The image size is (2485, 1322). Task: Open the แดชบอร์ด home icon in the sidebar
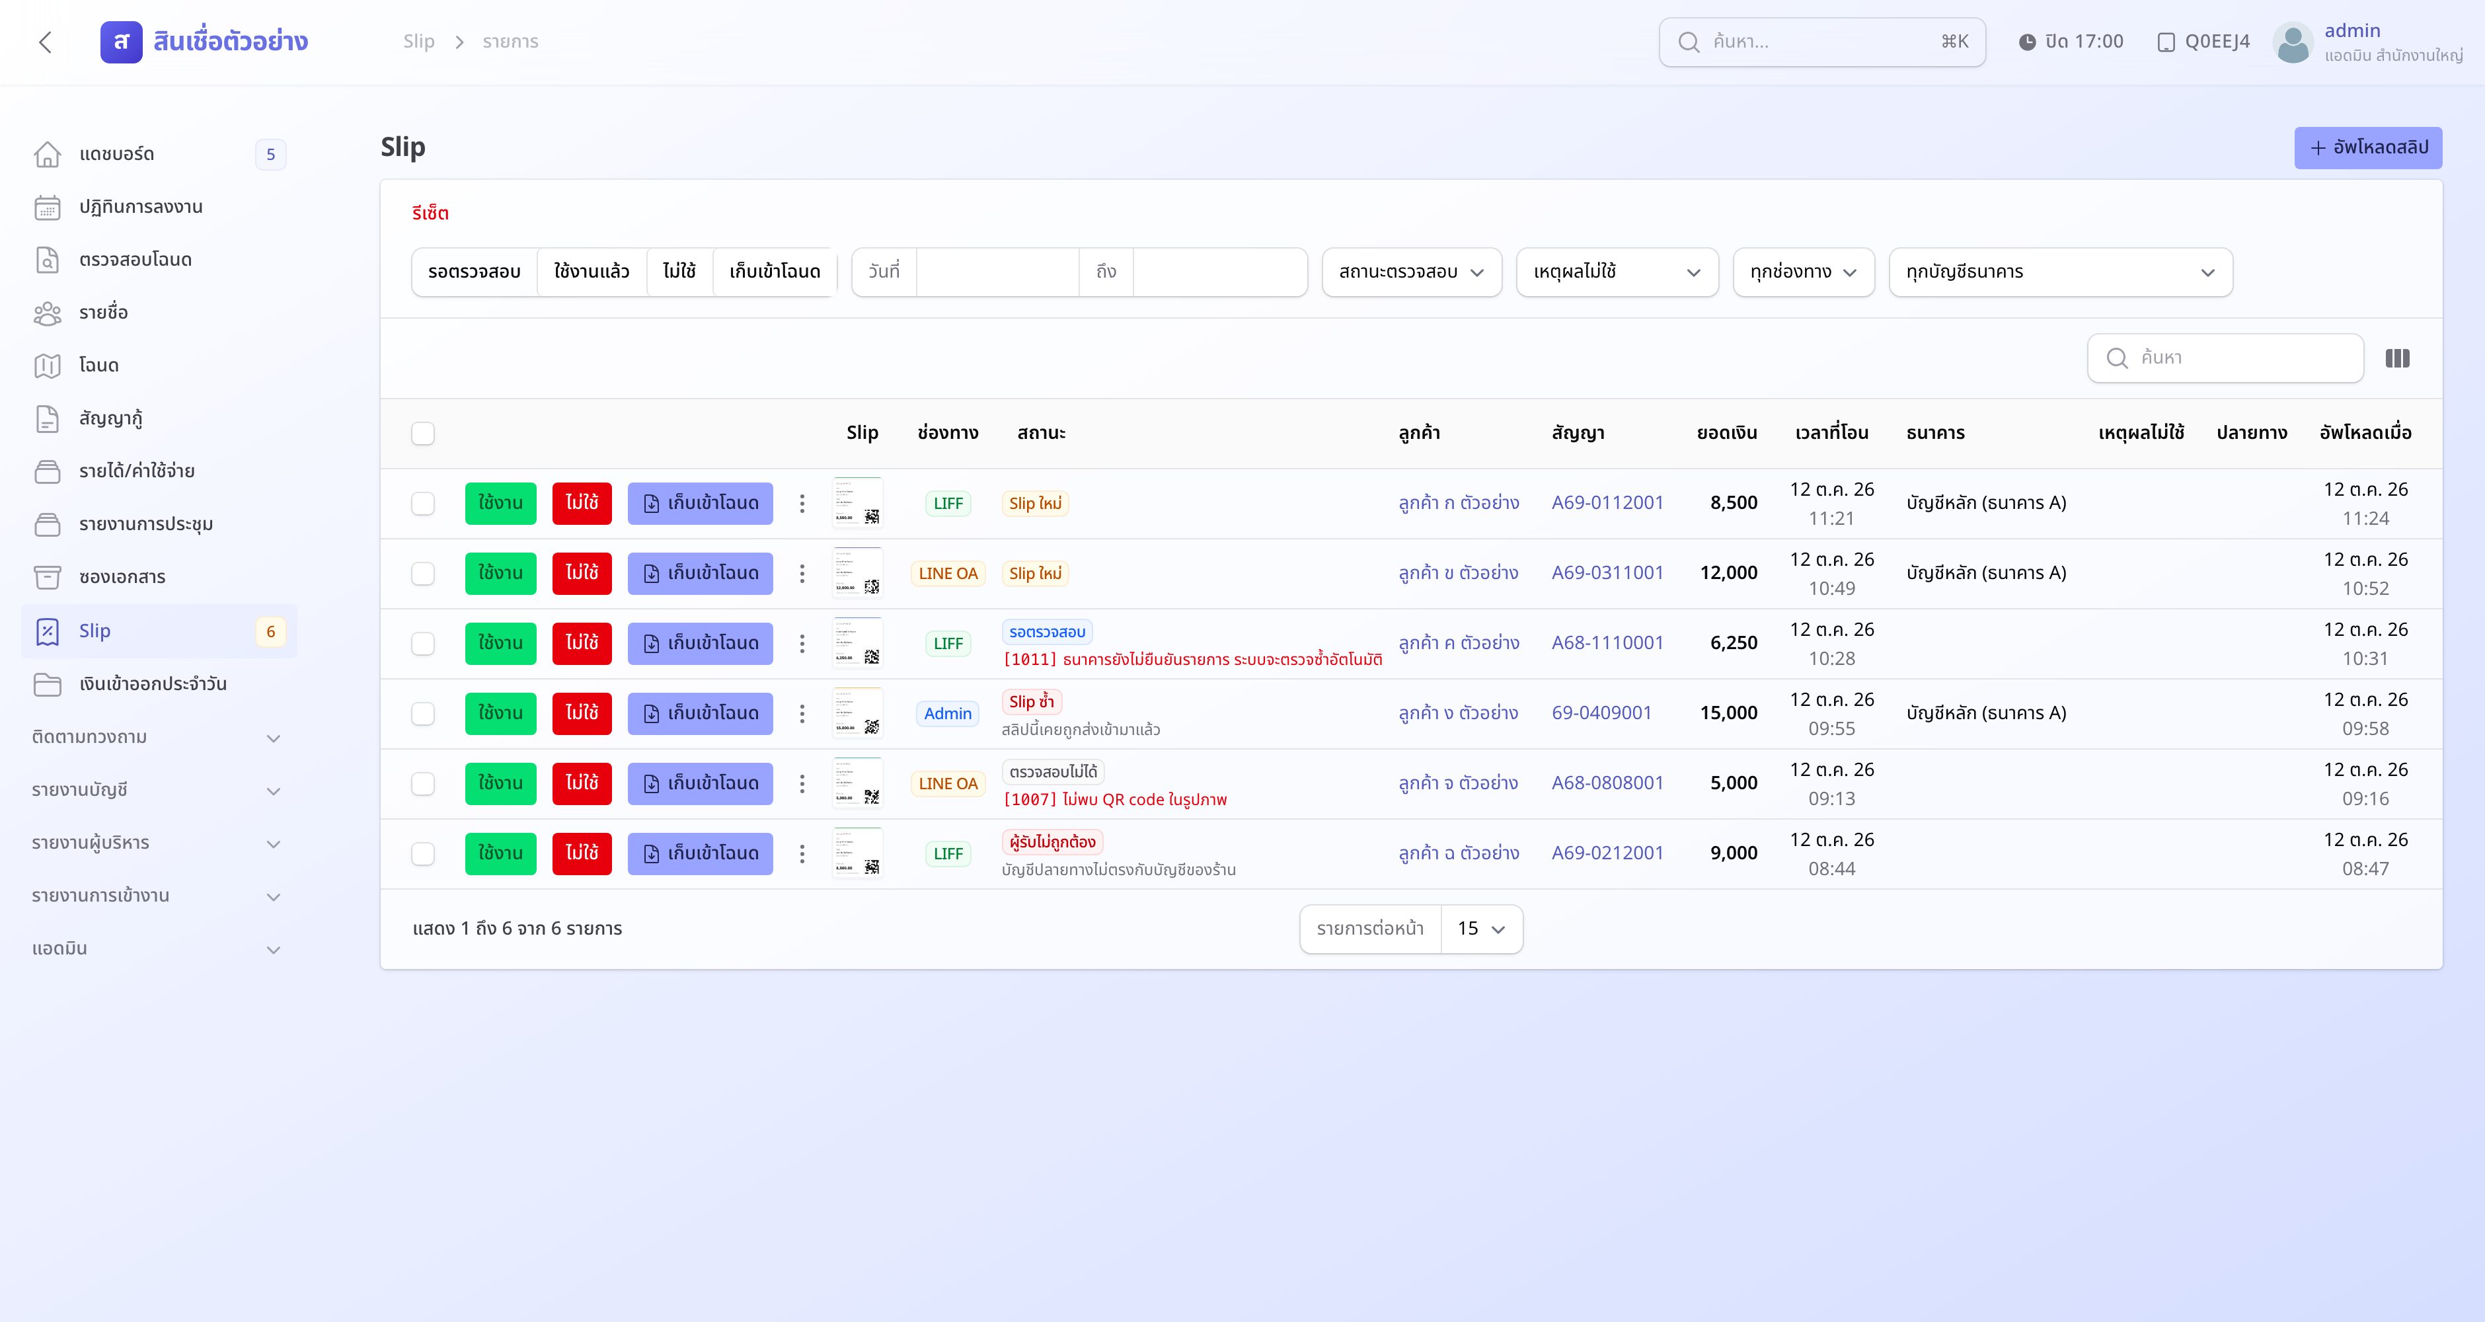(x=48, y=153)
